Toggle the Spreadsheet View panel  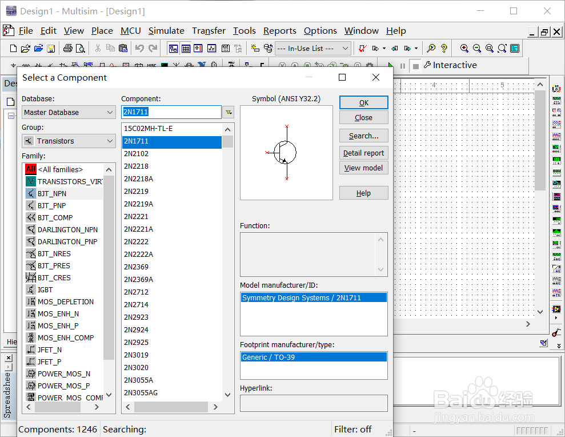[186, 49]
